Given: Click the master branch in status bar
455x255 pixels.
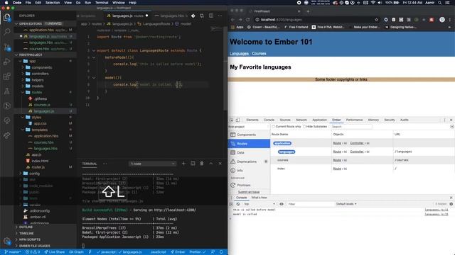Looking at the screenshot, I should click(x=13, y=252).
